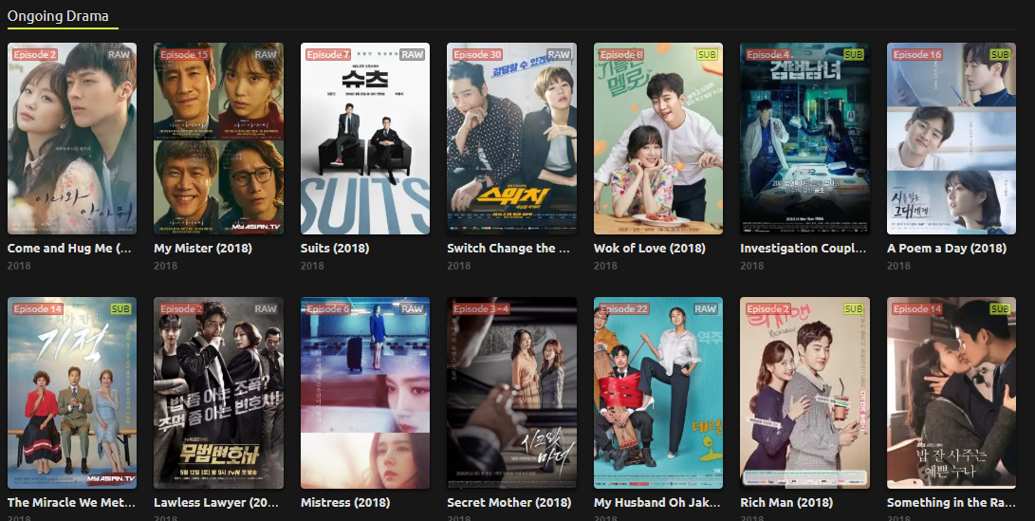Click the 'Investigation Coupl...' title link
This screenshot has height=521, width=1035.
coord(803,249)
